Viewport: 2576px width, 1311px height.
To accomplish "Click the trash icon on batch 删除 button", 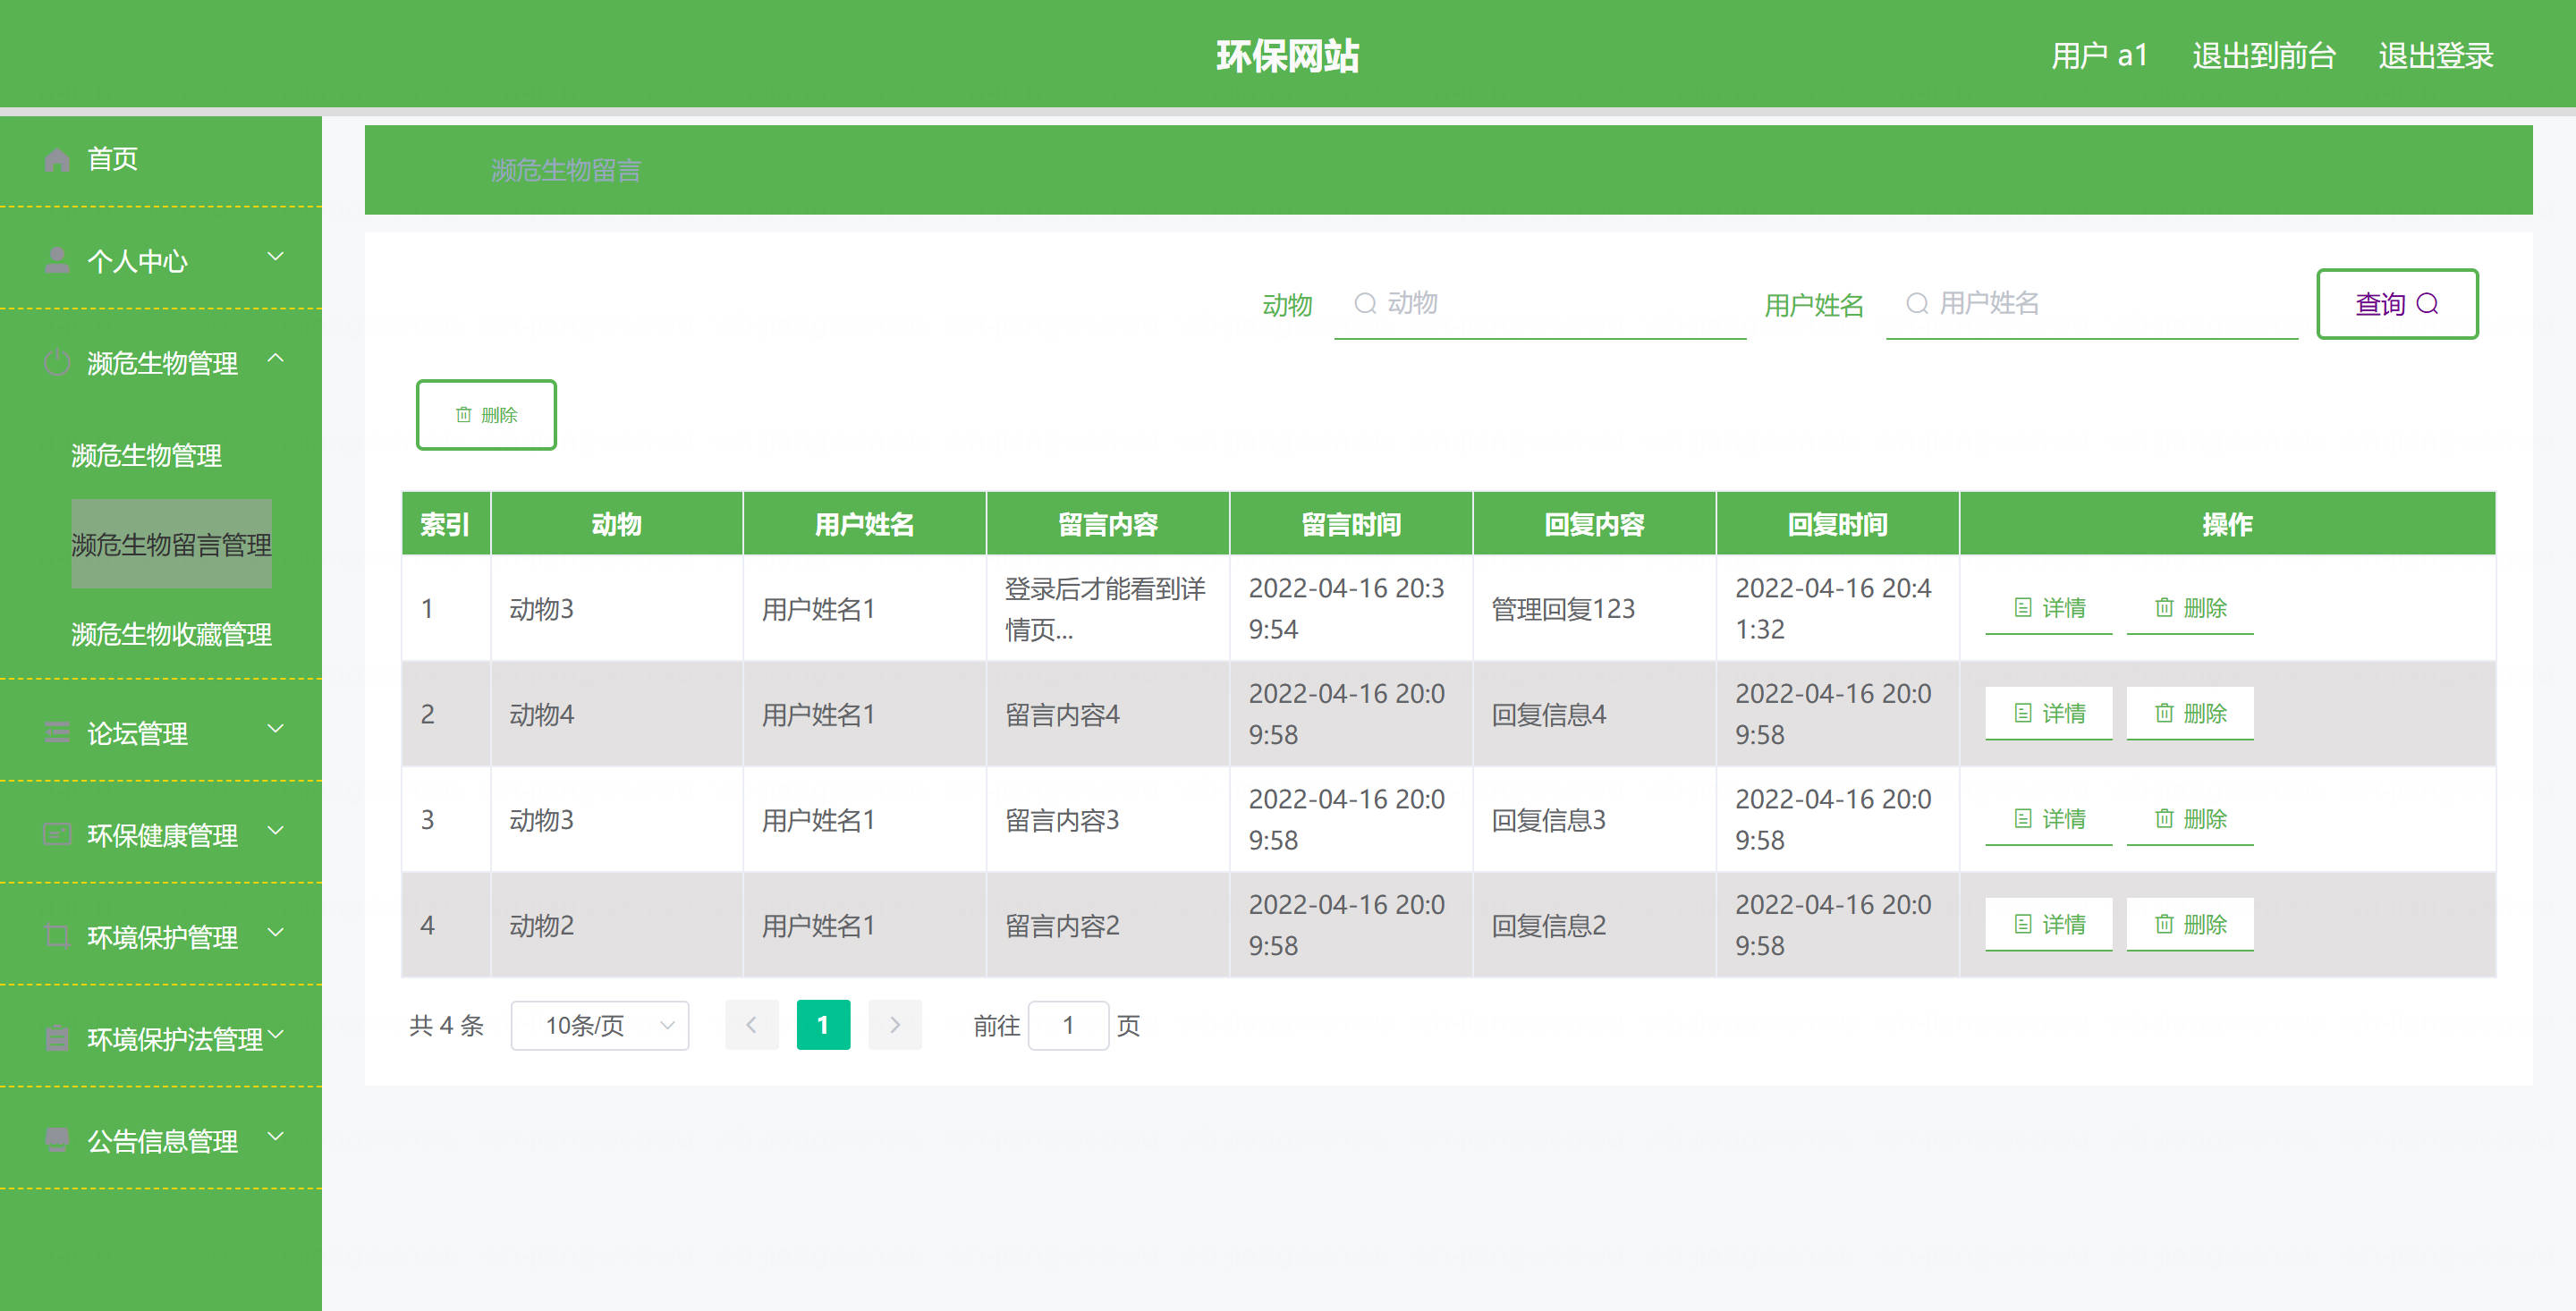I will pyautogui.click(x=464, y=415).
